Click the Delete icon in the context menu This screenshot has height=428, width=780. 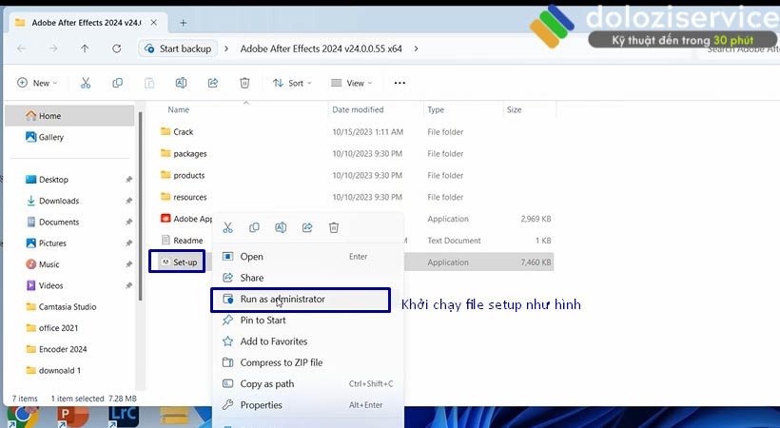334,228
